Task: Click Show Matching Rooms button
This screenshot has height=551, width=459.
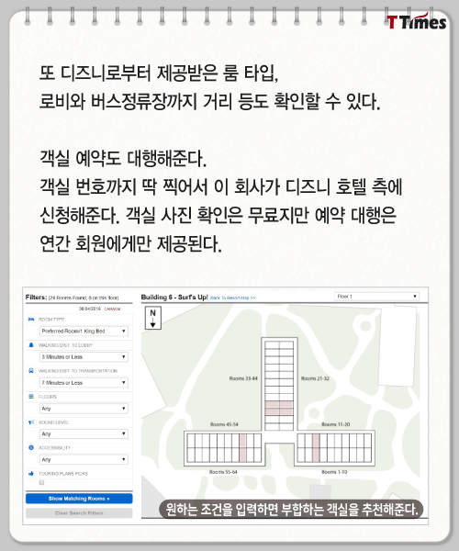Action: 79,499
